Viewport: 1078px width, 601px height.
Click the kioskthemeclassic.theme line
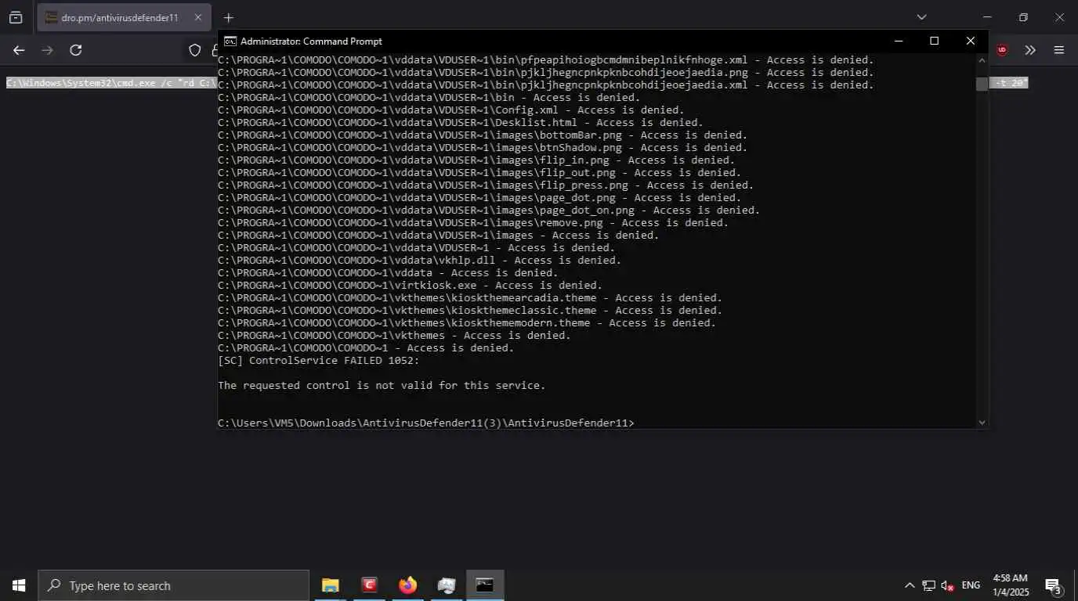click(470, 311)
